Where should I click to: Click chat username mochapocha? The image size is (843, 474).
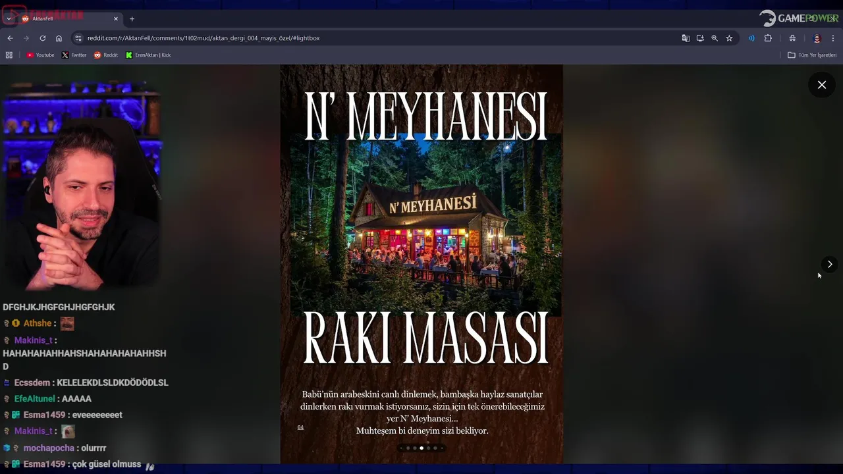pos(50,448)
